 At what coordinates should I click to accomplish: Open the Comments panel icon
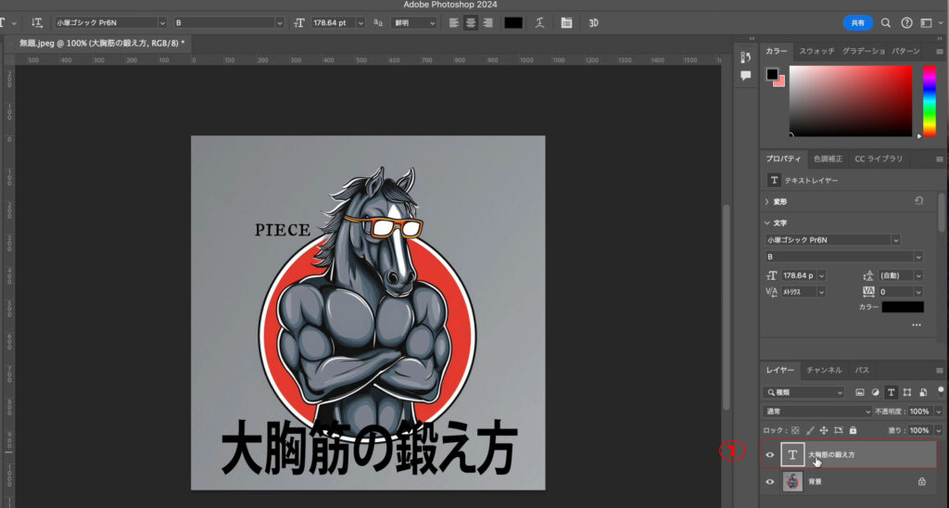click(746, 76)
